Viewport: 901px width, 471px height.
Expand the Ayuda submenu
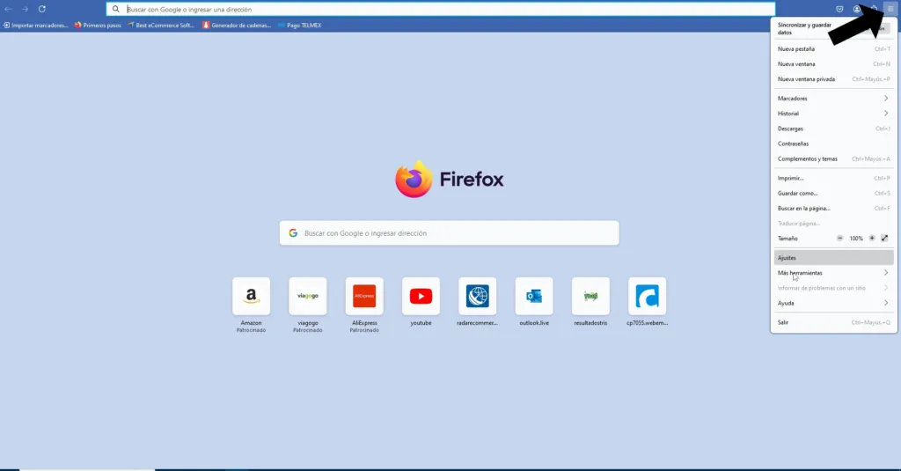click(x=833, y=303)
